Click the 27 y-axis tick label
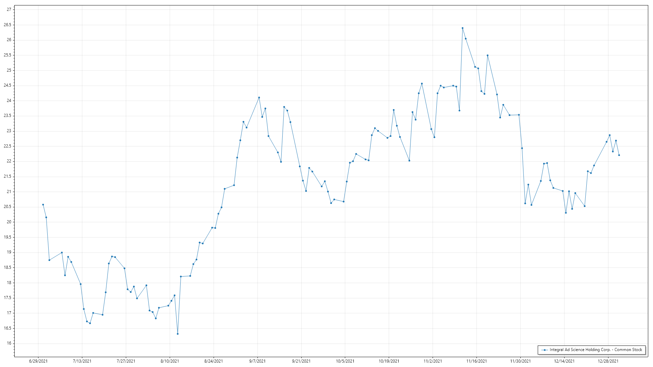The height and width of the screenshot is (367, 653). tap(9, 10)
